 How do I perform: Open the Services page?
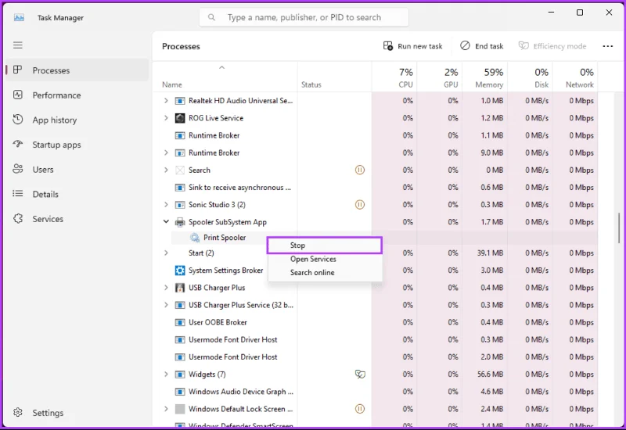point(77,219)
